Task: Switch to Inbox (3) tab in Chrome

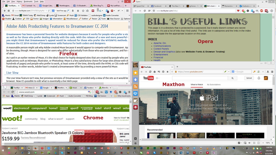Action: [31, 88]
